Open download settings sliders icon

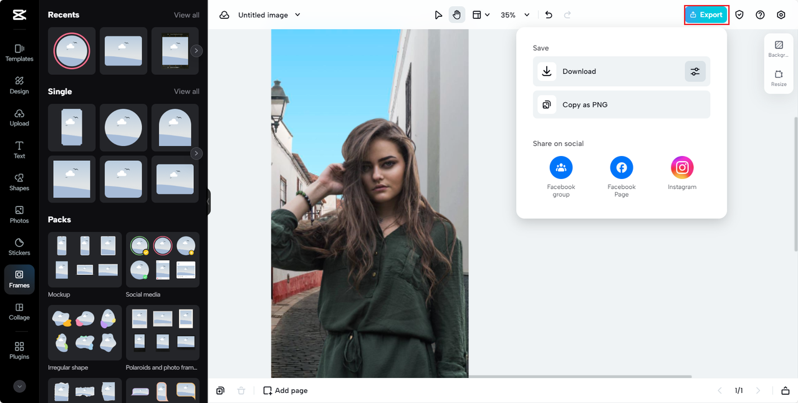tap(695, 72)
